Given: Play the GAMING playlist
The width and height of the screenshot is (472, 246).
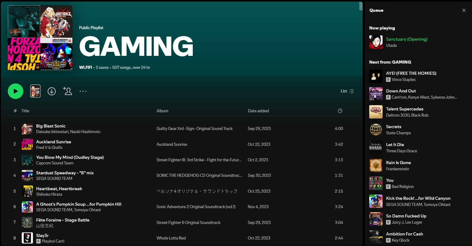Looking at the screenshot, I should click(16, 91).
